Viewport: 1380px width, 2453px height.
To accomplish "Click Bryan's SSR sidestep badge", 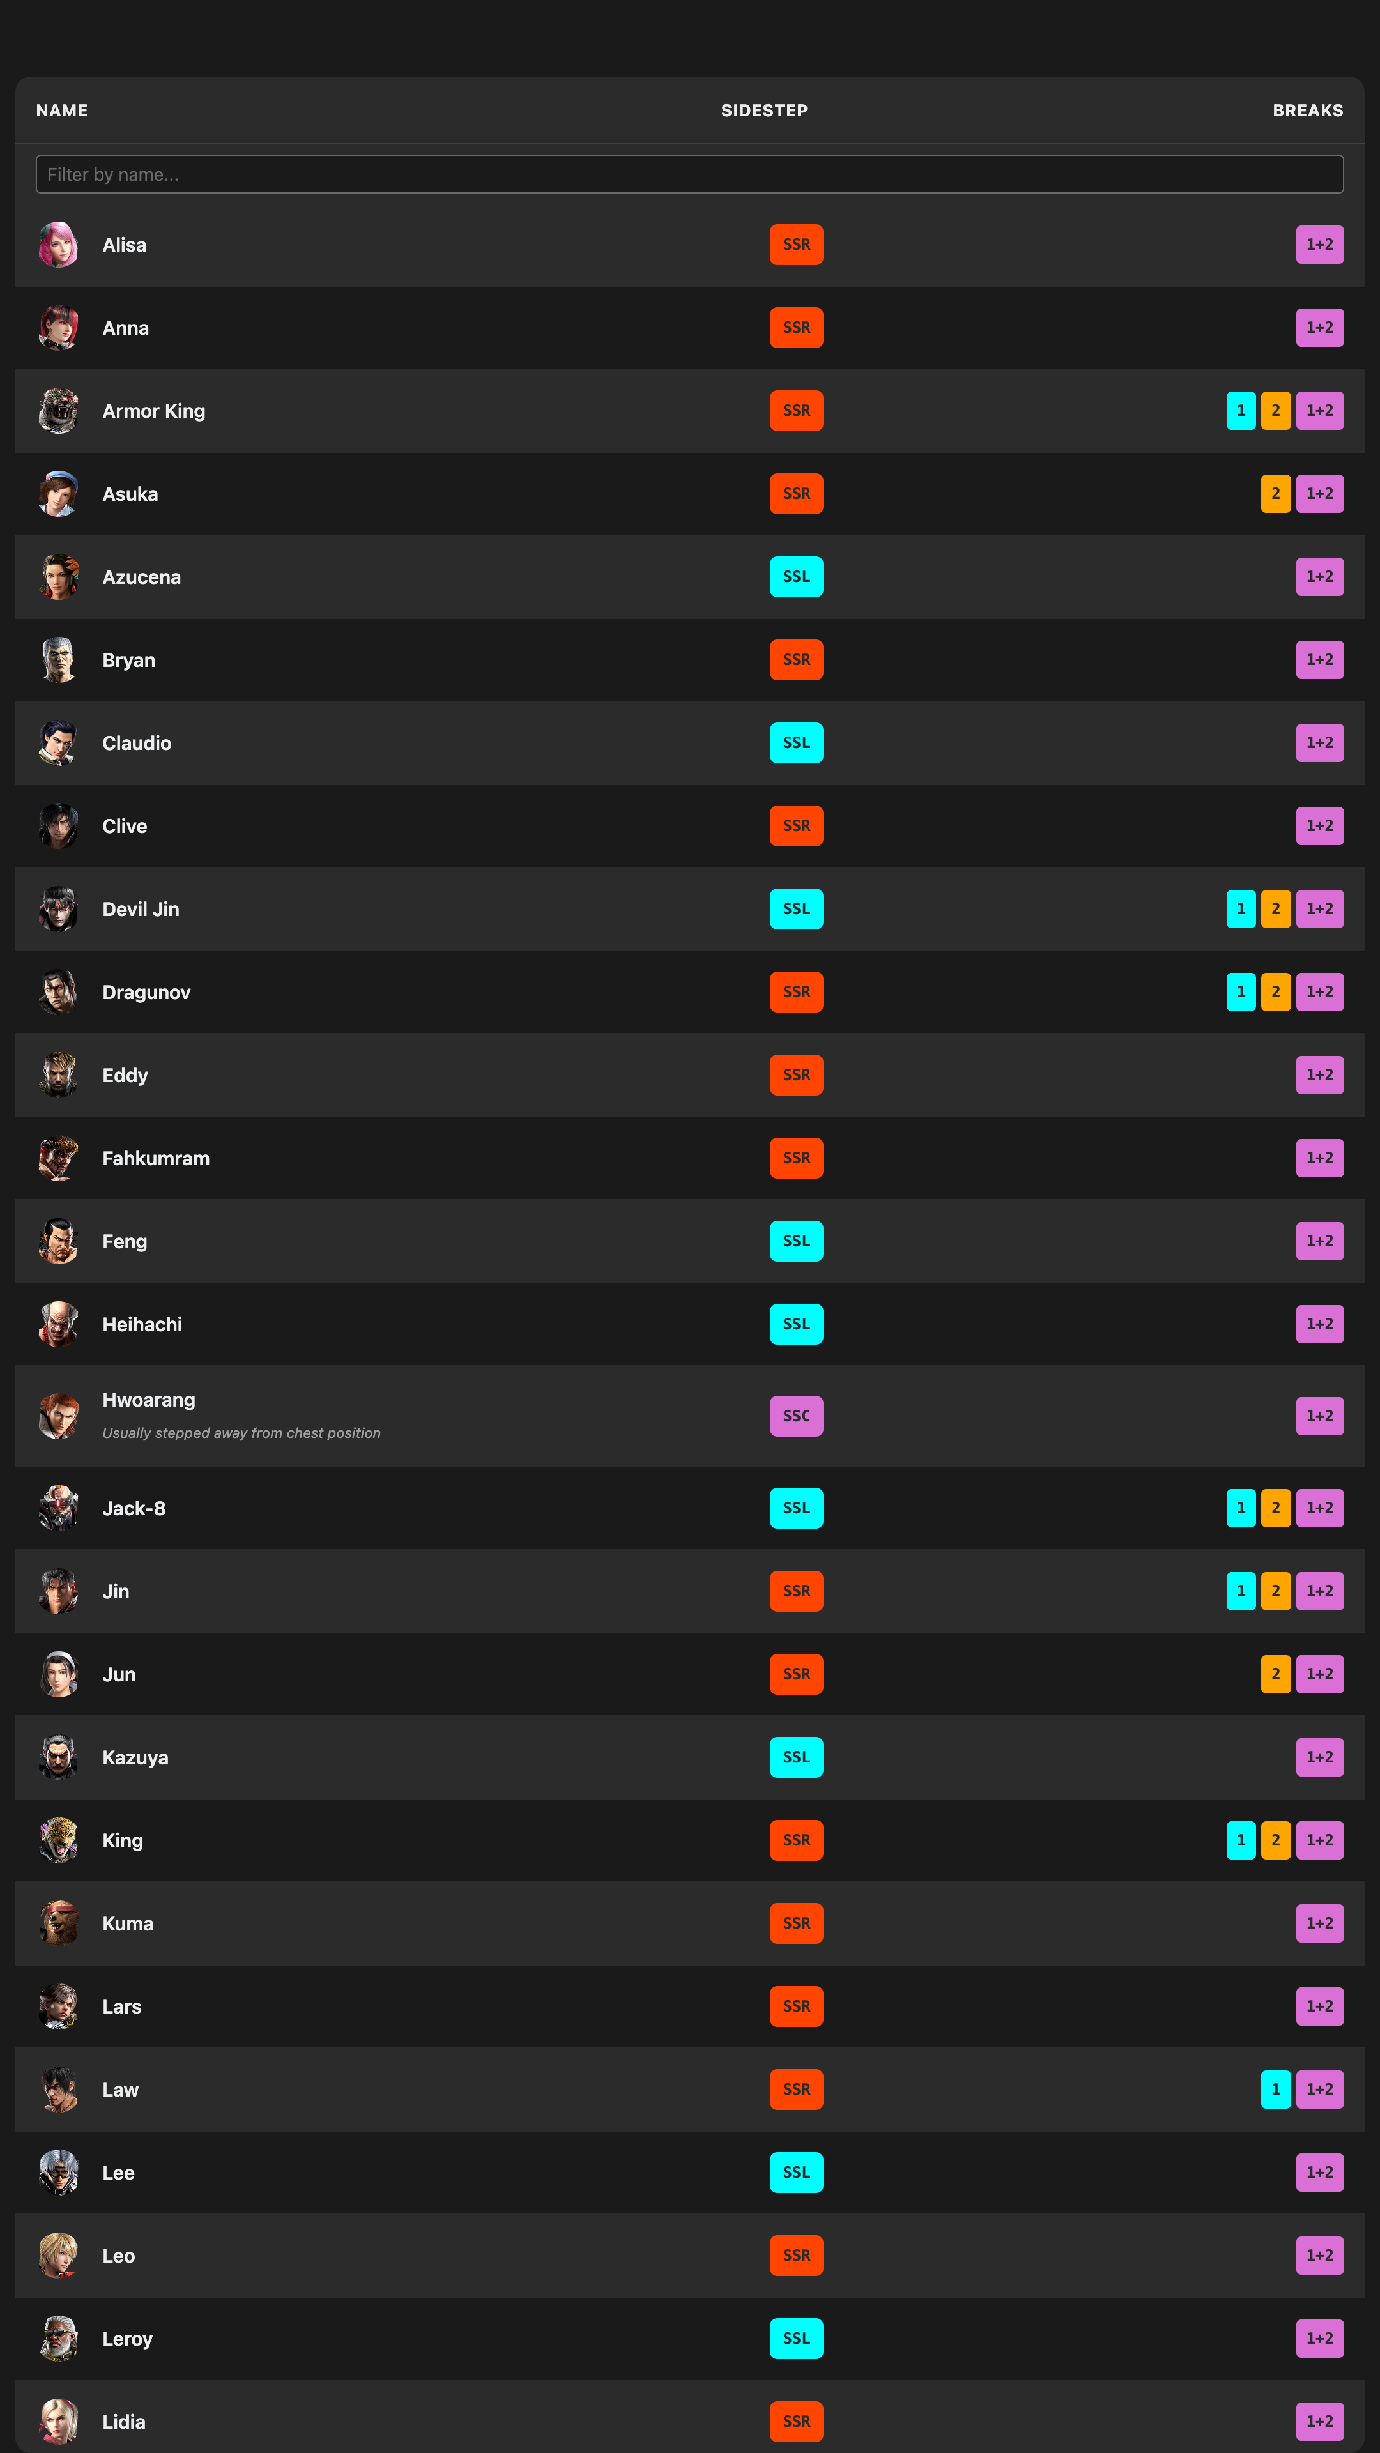I will (x=796, y=660).
